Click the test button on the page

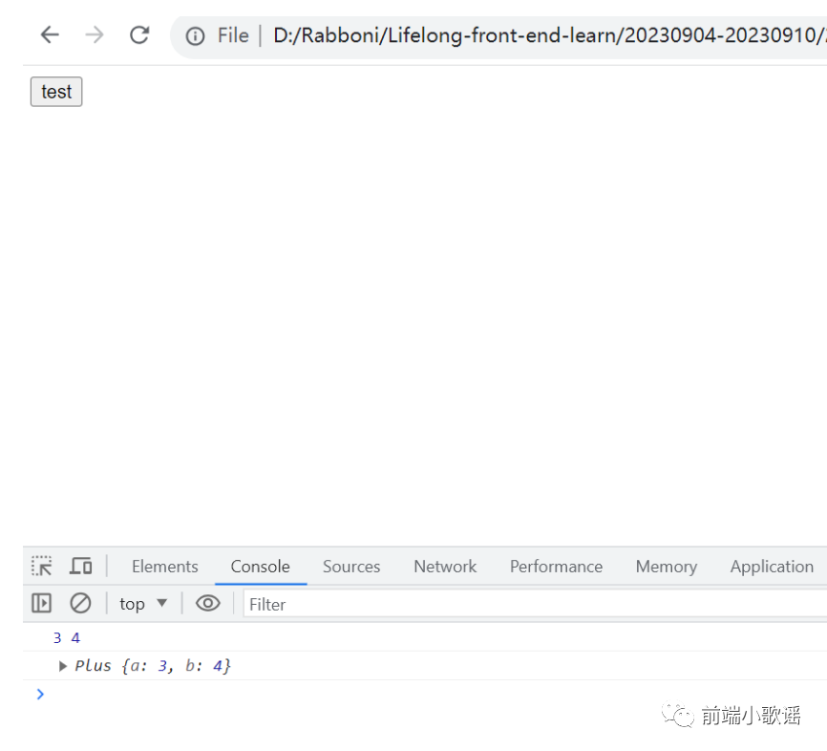(x=55, y=91)
